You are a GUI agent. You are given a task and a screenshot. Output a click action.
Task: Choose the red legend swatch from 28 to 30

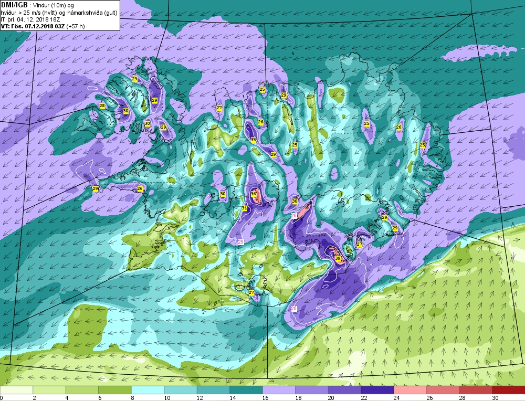tap(476, 390)
